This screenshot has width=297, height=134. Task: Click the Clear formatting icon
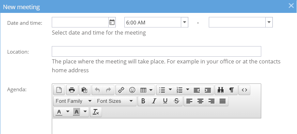[96, 112]
